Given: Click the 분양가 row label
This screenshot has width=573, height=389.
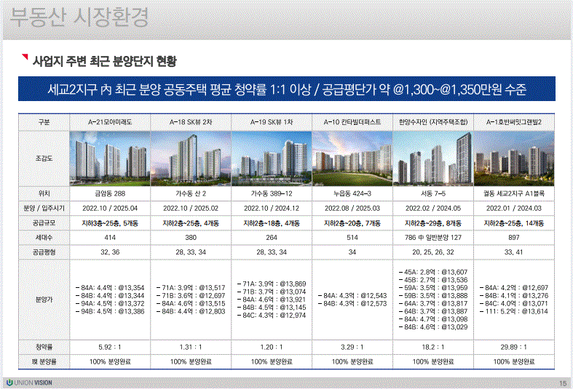Looking at the screenshot, I should 44,300.
